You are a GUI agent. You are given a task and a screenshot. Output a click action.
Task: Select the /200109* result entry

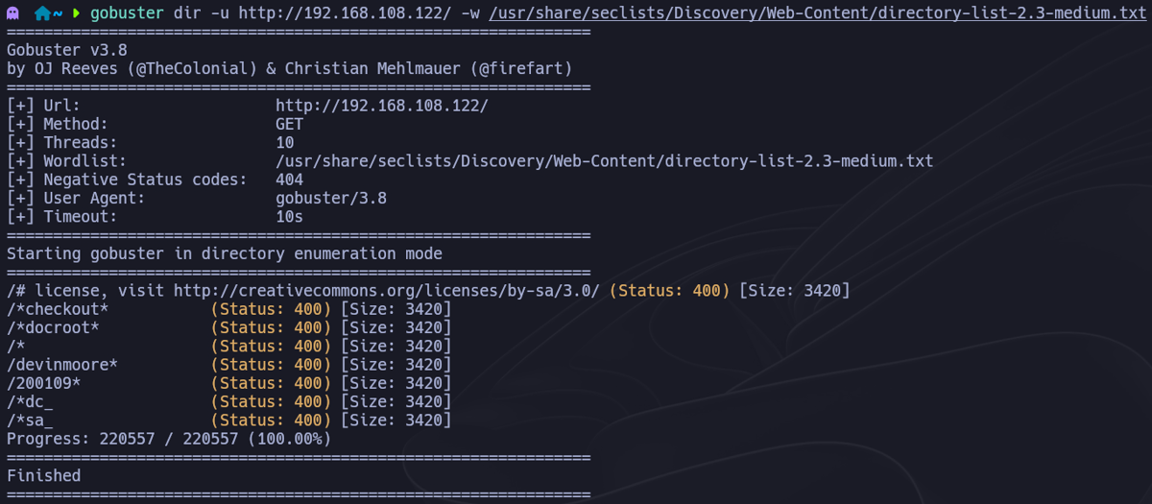[43, 383]
